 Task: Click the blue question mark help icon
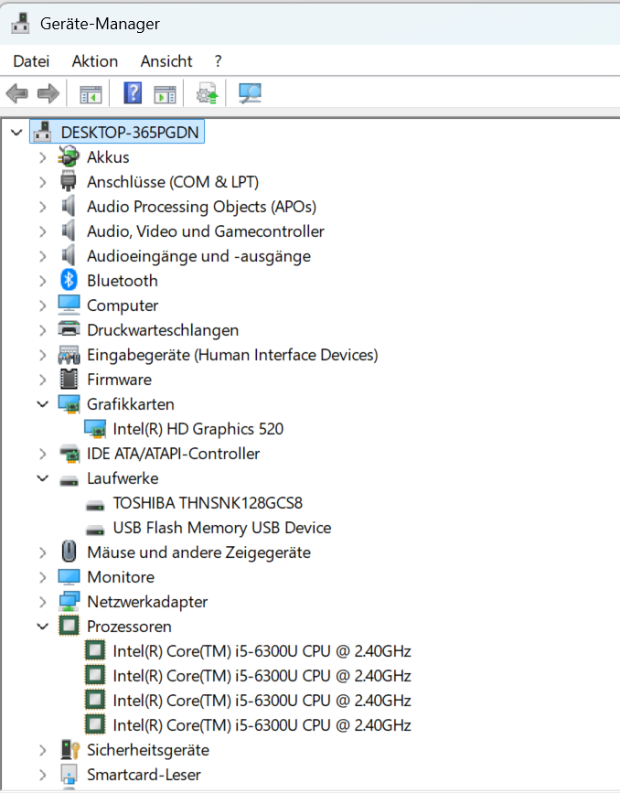(133, 93)
